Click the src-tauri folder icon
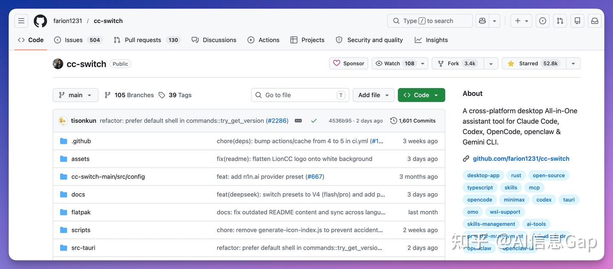Screen dimensions: 613x269 click(64, 248)
